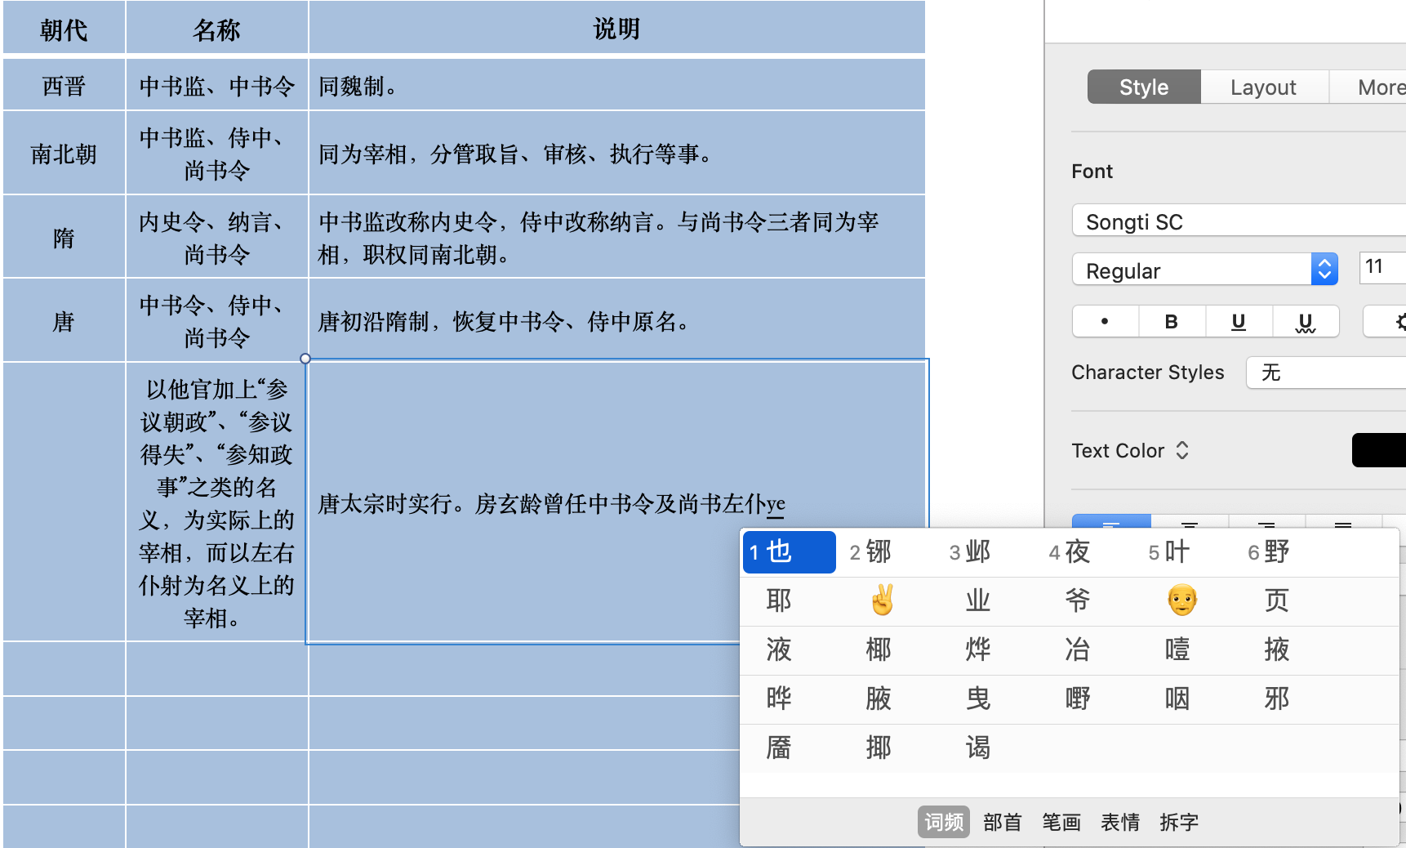This screenshot has width=1406, height=848.
Task: Toggle the left text alignment button
Action: coord(1111,522)
